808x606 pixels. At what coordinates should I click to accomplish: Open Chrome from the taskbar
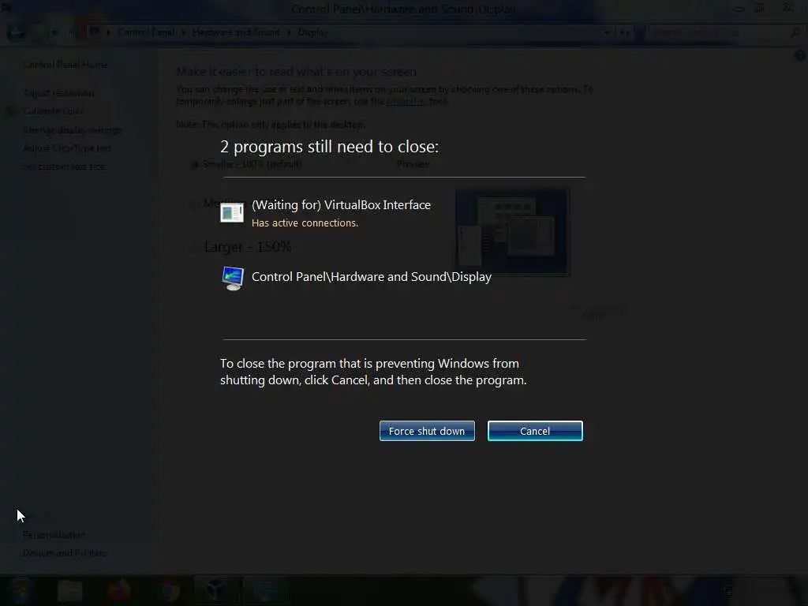pos(169,591)
